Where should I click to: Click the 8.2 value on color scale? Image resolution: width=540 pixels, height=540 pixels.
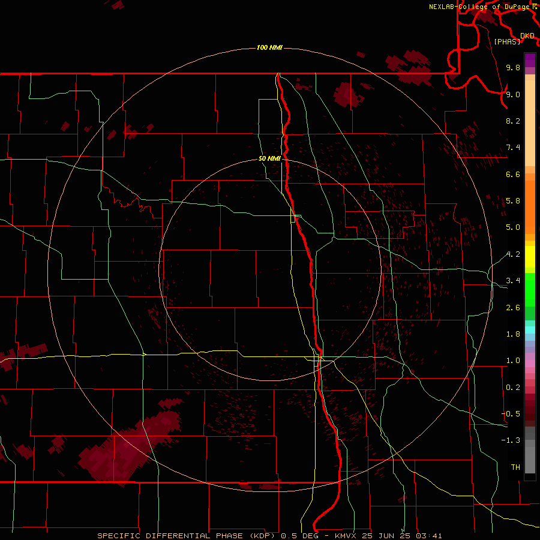tap(513, 121)
